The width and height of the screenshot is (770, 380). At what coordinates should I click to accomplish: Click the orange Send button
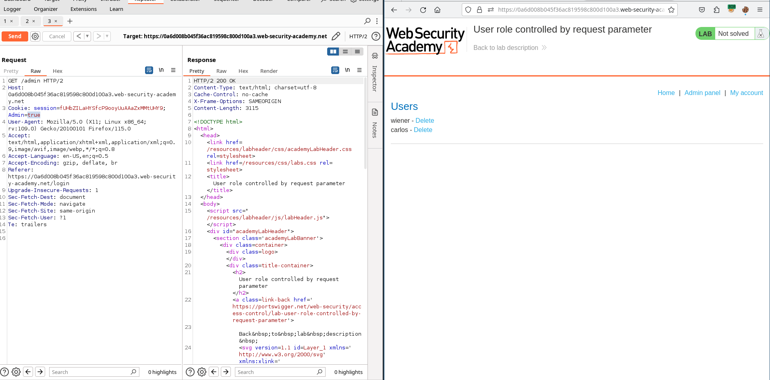pos(15,36)
